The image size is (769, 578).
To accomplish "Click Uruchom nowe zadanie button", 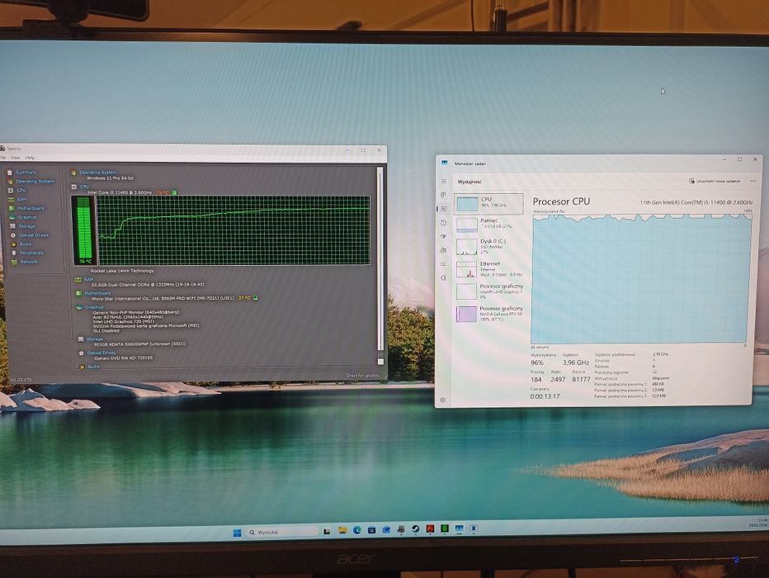I will [715, 181].
